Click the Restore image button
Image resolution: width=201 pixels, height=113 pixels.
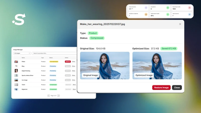[x=161, y=87]
